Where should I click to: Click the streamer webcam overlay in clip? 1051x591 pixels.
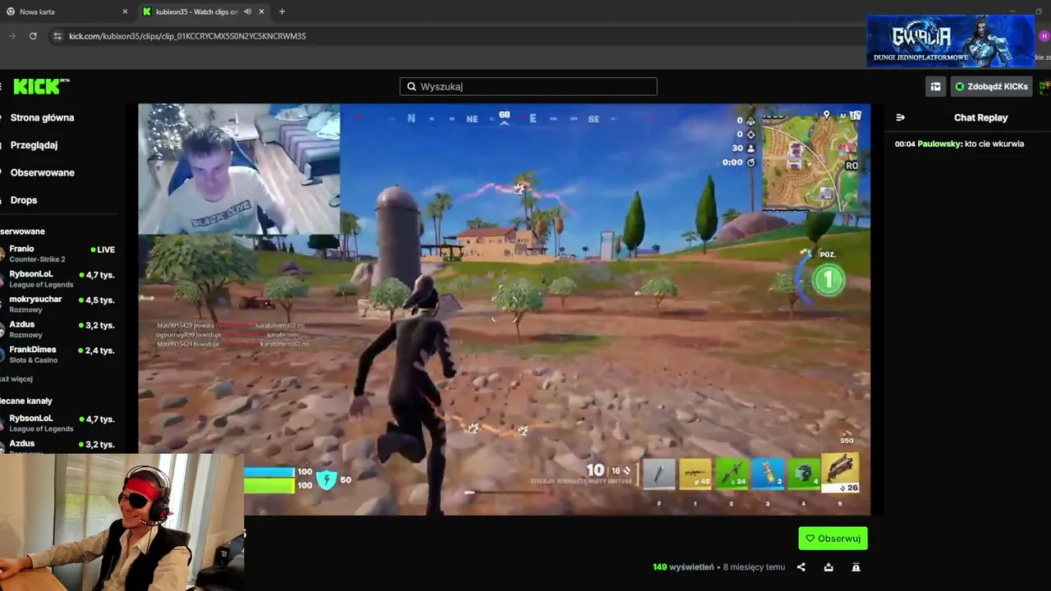click(x=239, y=169)
